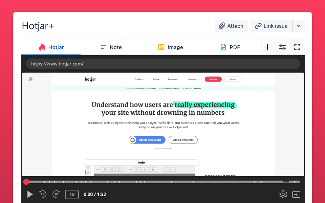Viewport: 325px width, 203px height.
Task: Click the hotjar logo in page header
Action: [90, 79]
